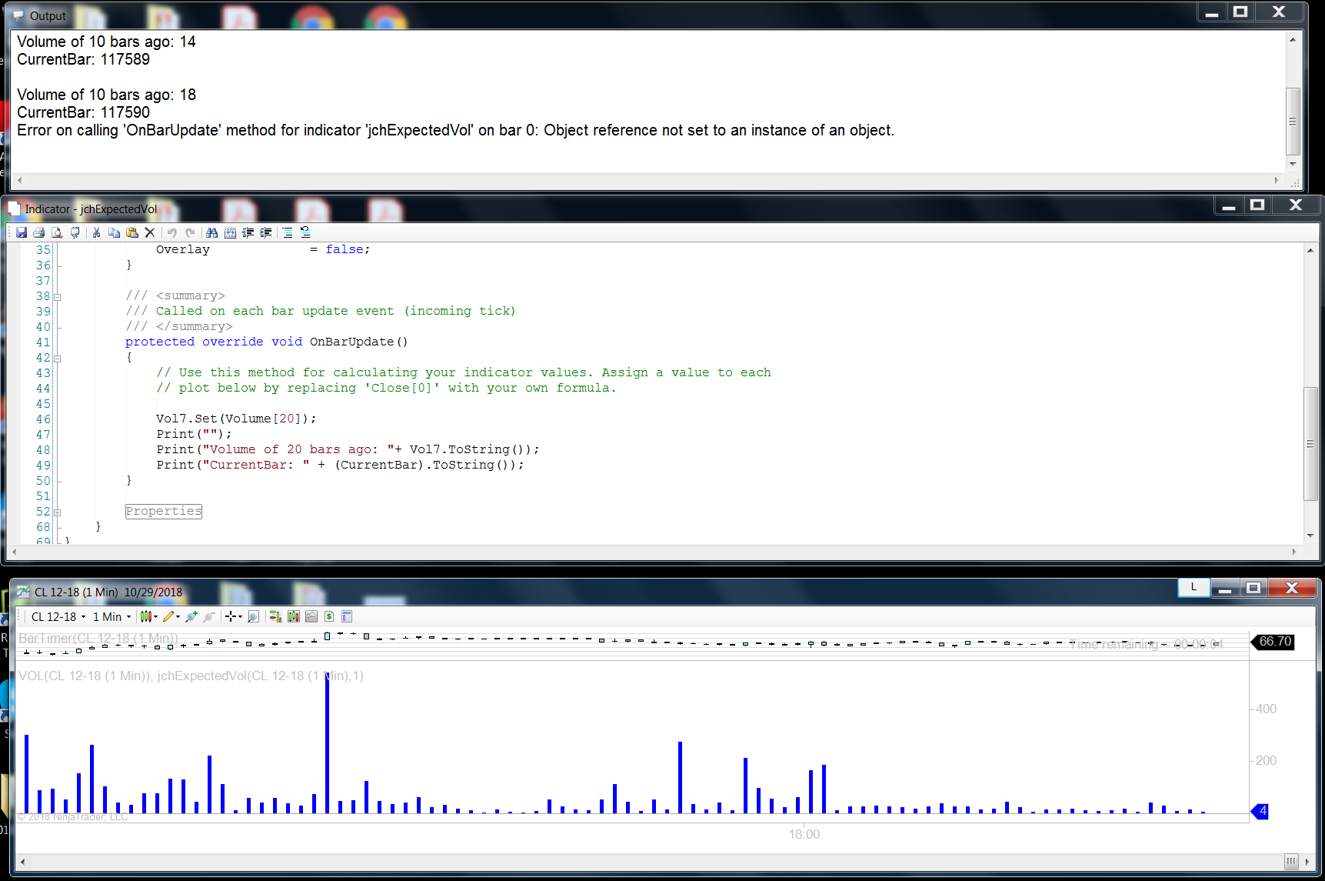
Task: Paste clipboard into the code editor
Action: [132, 232]
